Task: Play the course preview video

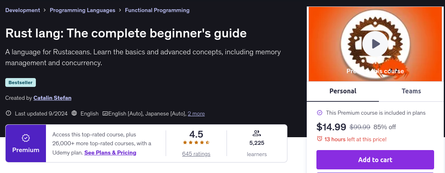Action: coord(375,43)
